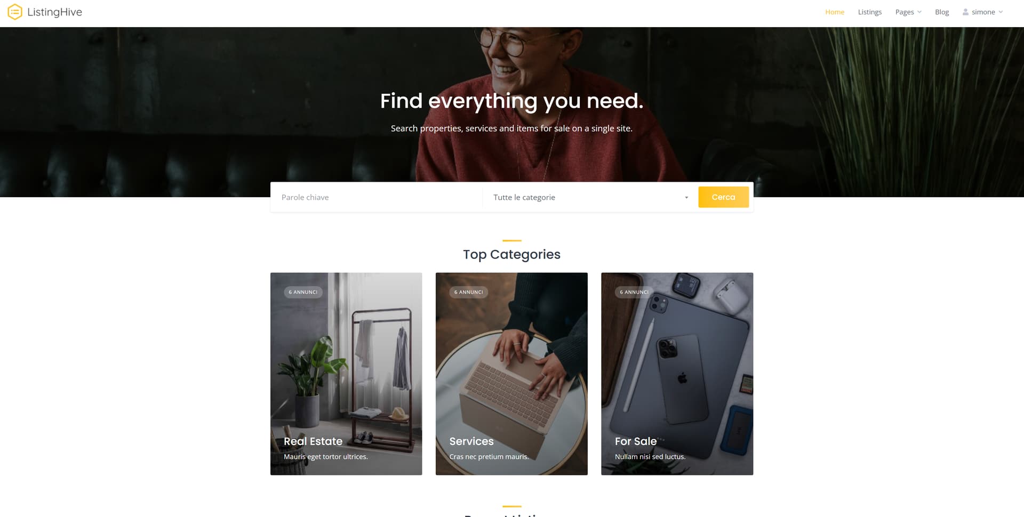Click the 6 Annunci badge on For Sale
This screenshot has height=517, width=1024.
[634, 292]
